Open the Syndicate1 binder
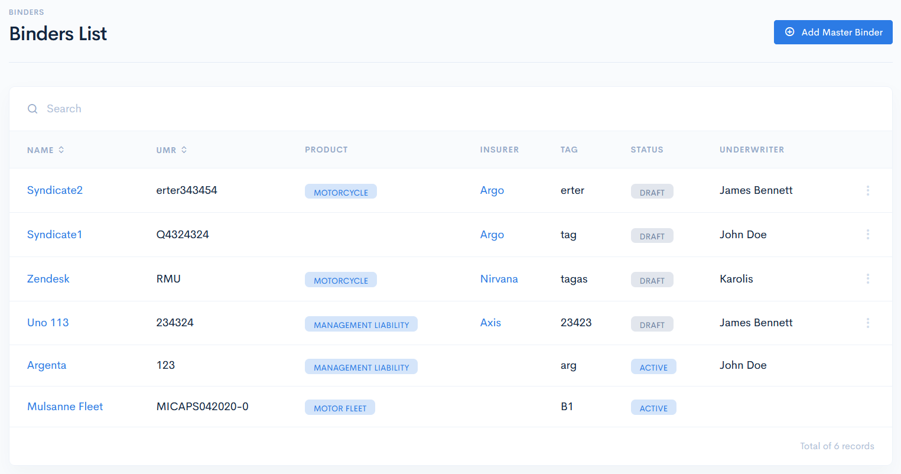 pos(54,235)
